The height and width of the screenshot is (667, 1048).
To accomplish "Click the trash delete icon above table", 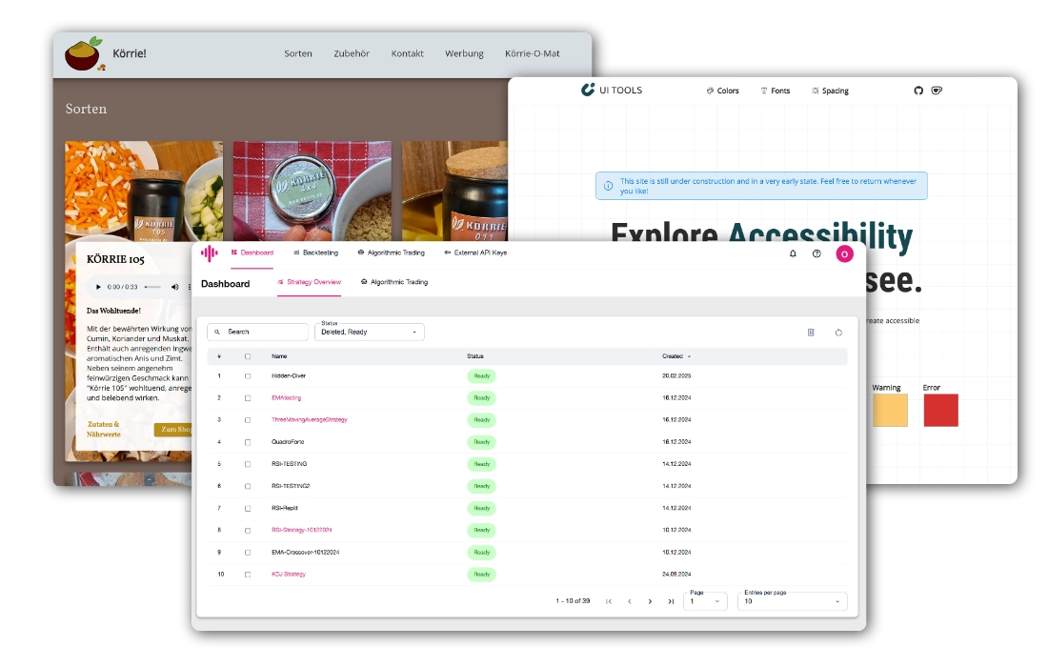I will pyautogui.click(x=811, y=333).
